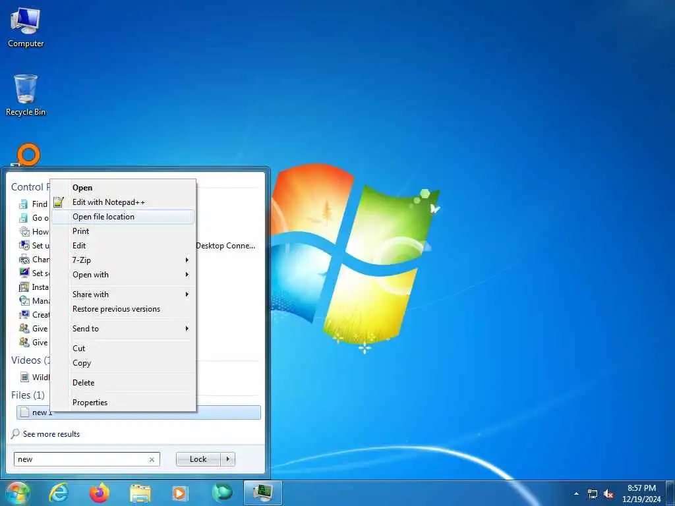Launch Internet Explorer from the taskbar
675x506 pixels.
tap(59, 493)
